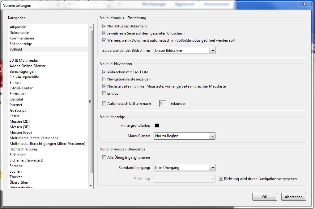The image size is (315, 209).
Task: Uncheck Jeweils eine Seite auf dem gesamten Bildschirm
Action: [104, 33]
